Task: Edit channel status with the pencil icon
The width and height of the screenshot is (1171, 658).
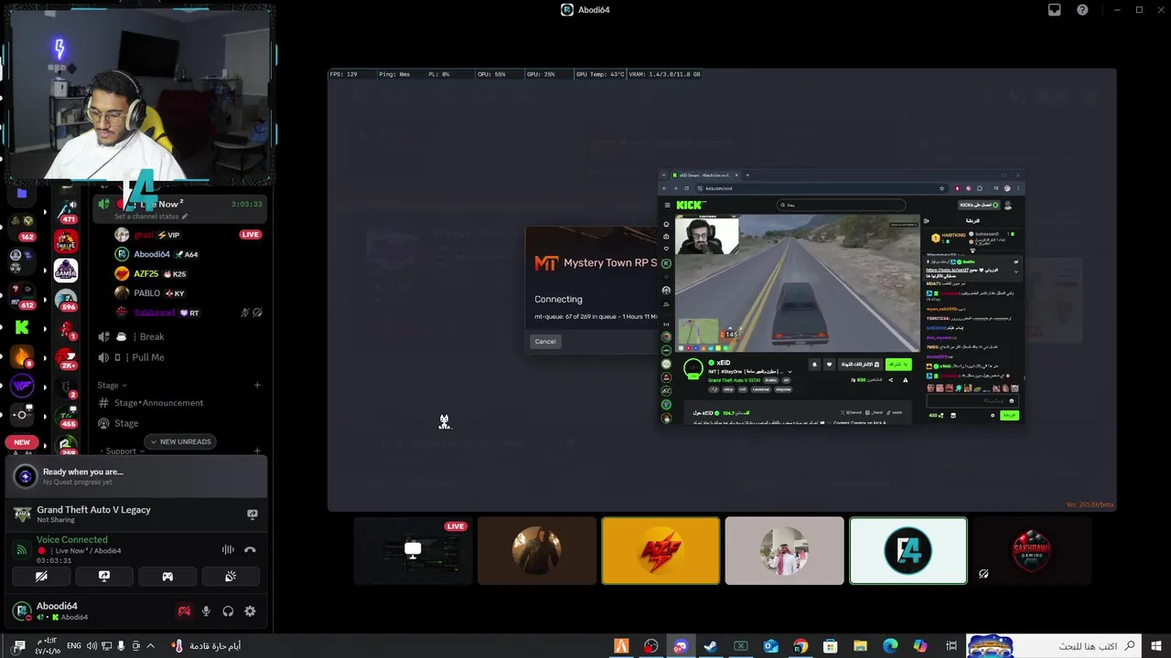Action: [x=185, y=217]
